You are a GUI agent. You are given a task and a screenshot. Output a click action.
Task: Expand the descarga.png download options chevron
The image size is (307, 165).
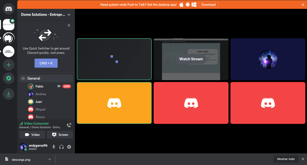(x=50, y=159)
